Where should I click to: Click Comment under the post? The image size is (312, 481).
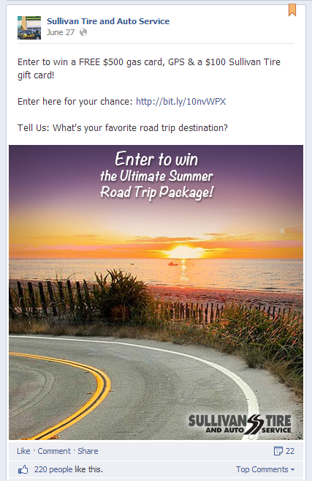54,451
